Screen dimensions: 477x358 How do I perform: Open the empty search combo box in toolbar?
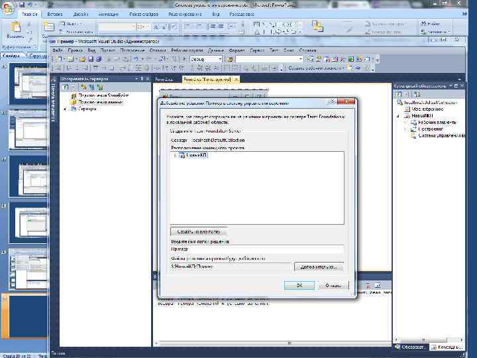[x=301, y=60]
